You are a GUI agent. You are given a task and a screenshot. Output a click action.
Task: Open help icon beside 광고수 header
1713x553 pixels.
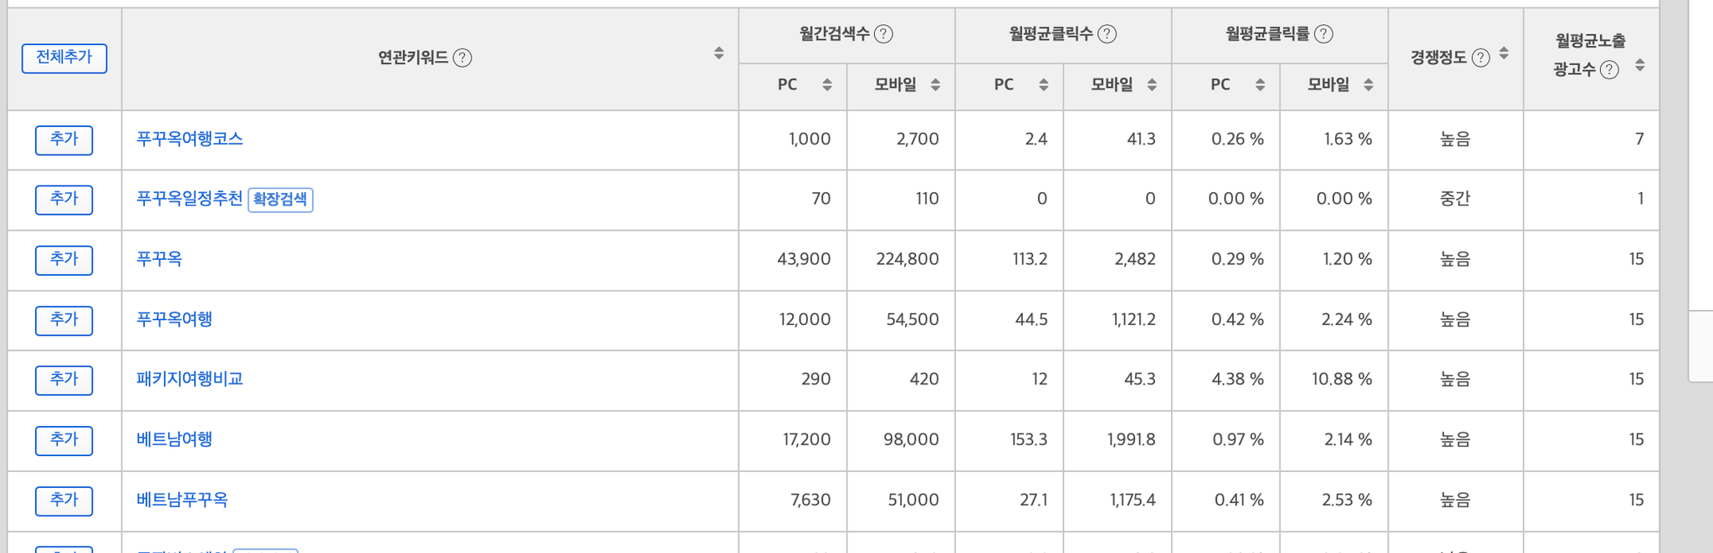coord(1609,69)
